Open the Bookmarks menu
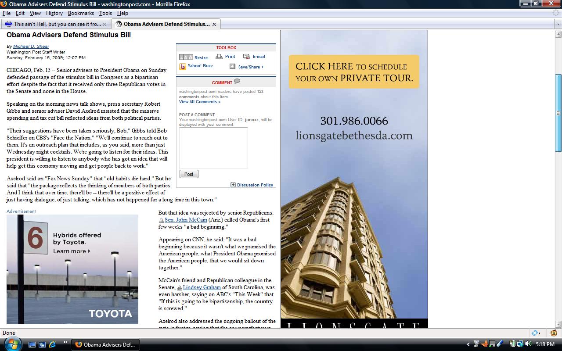Screen dimensions: 562x351 [x=81, y=13]
